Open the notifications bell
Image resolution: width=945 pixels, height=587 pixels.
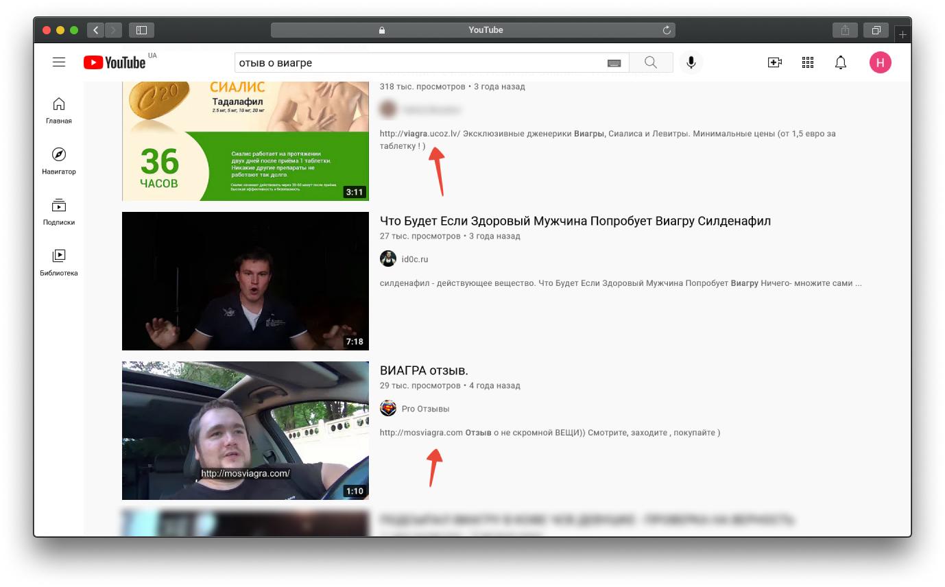tap(841, 62)
